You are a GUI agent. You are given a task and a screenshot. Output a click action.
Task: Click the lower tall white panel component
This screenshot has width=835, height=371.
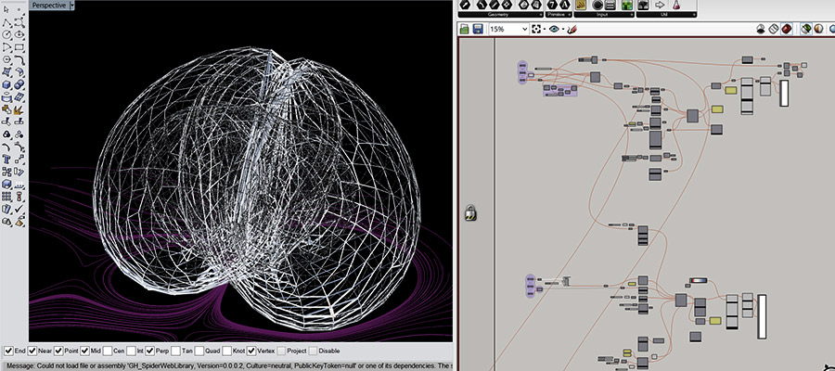tap(762, 316)
